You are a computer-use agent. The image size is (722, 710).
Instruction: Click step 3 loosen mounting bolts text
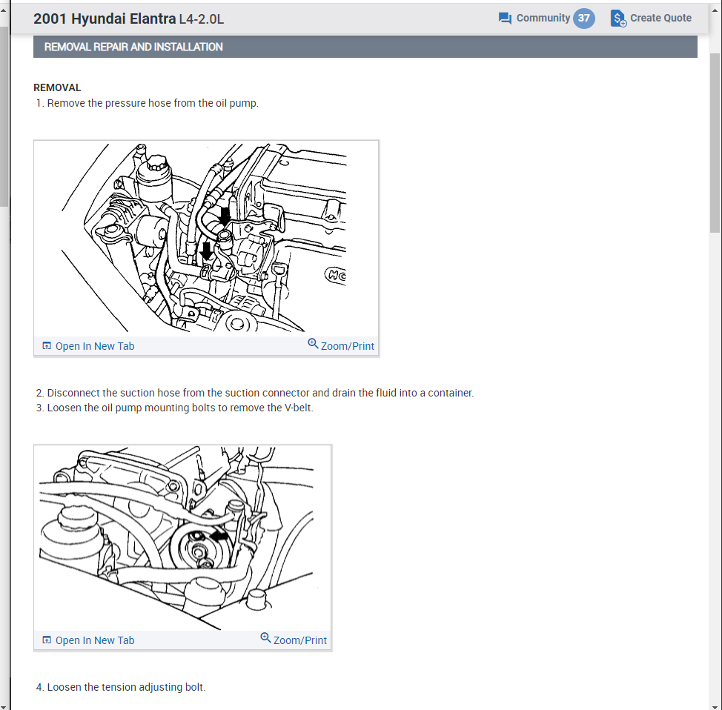[x=174, y=408]
